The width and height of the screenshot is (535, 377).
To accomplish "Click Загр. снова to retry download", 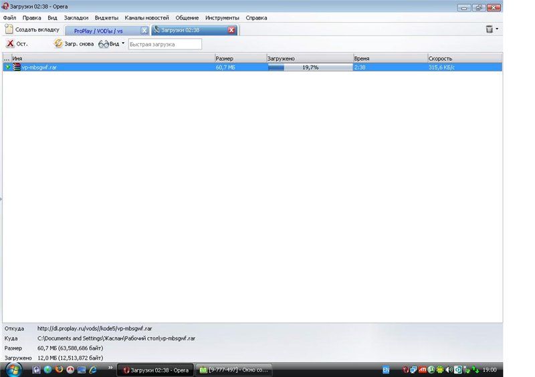I will (x=74, y=44).
